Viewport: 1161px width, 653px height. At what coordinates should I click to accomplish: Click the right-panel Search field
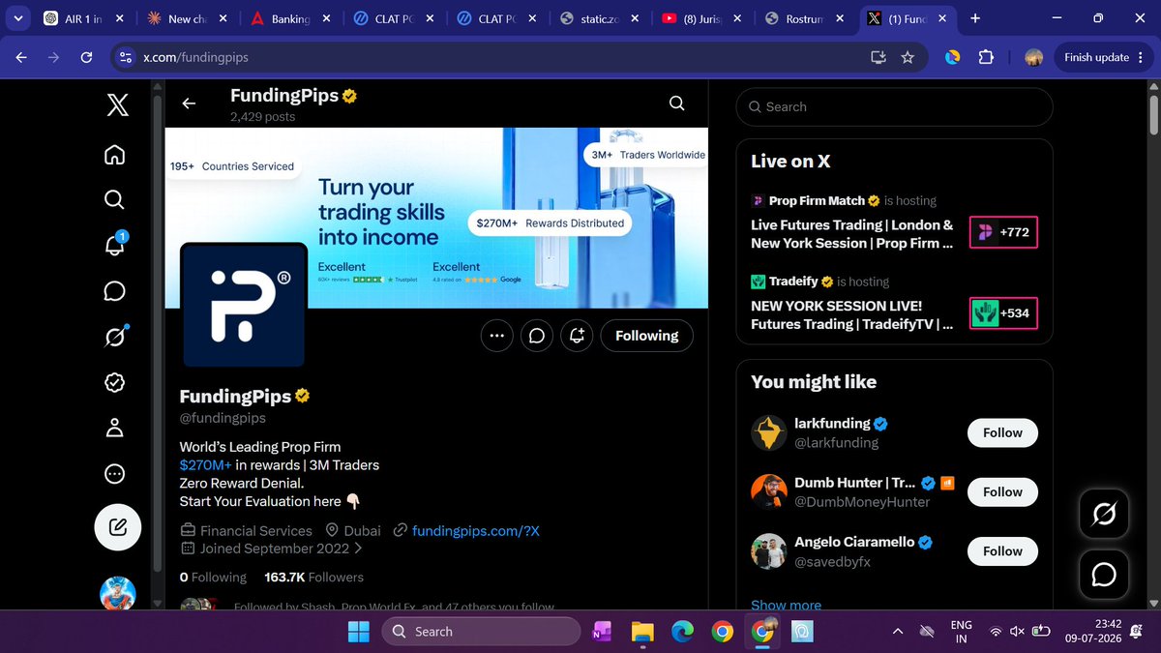pos(894,106)
